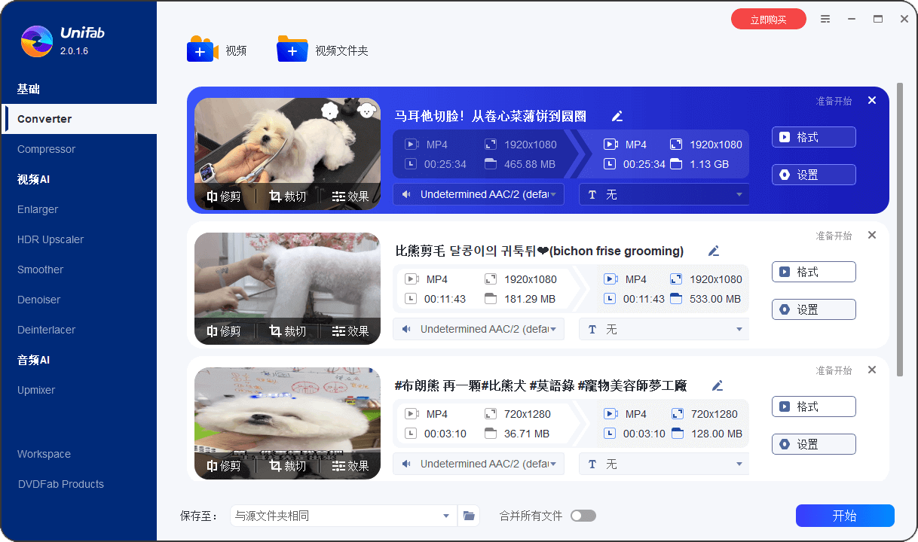Open the crop (裁切) tool on the second video

pos(286,329)
